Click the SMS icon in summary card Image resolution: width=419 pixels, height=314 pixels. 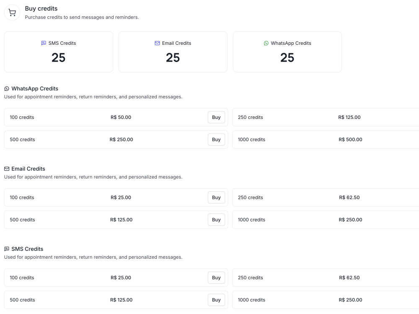click(44, 43)
